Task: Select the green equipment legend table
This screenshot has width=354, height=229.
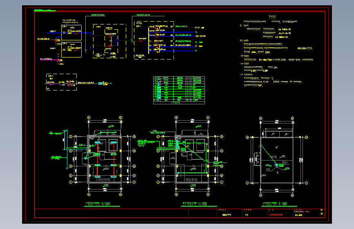Action: tap(179, 90)
